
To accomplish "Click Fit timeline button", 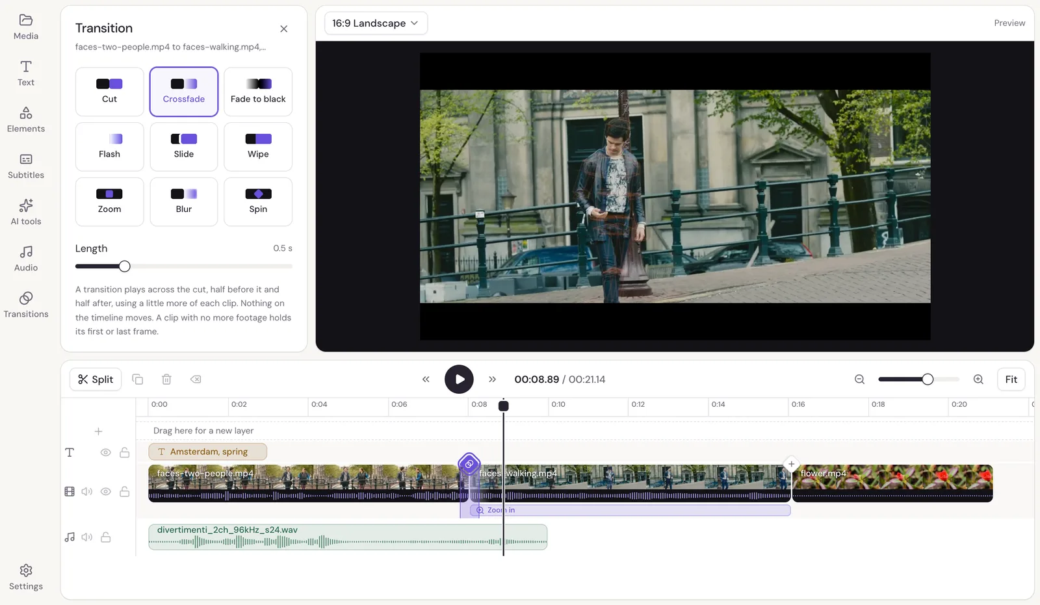I will pyautogui.click(x=1011, y=380).
